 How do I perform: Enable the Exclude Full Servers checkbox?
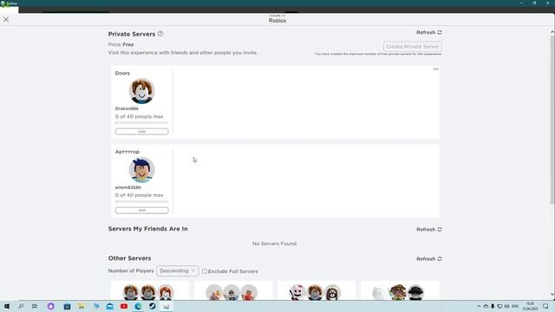205,271
